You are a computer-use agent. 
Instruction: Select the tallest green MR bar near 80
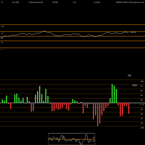[x=112, y=94]
